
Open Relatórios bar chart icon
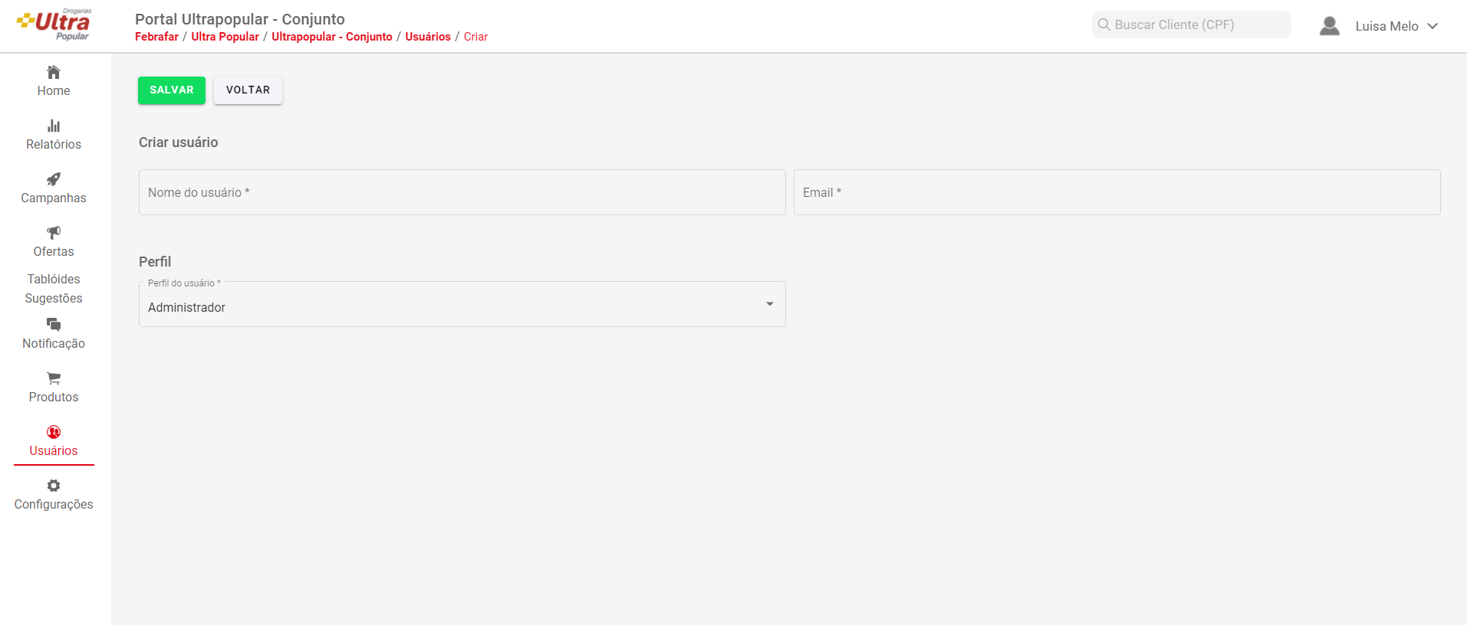(x=54, y=126)
